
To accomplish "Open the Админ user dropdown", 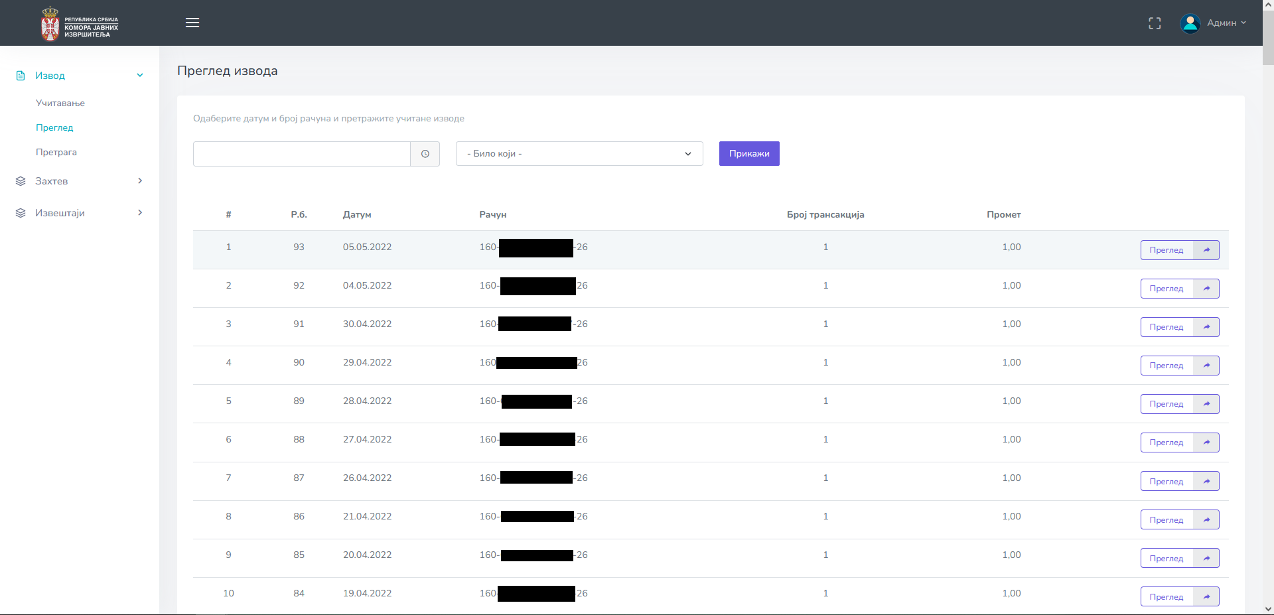I will pyautogui.click(x=1226, y=23).
